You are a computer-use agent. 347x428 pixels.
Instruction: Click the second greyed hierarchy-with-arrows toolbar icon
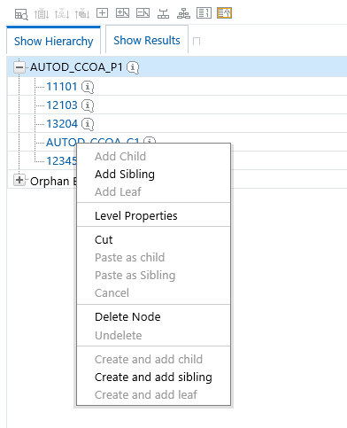pos(62,13)
